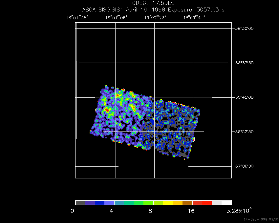Click the declination label -36°37'30"
Viewport: 279px width, 223px height.
244,63
